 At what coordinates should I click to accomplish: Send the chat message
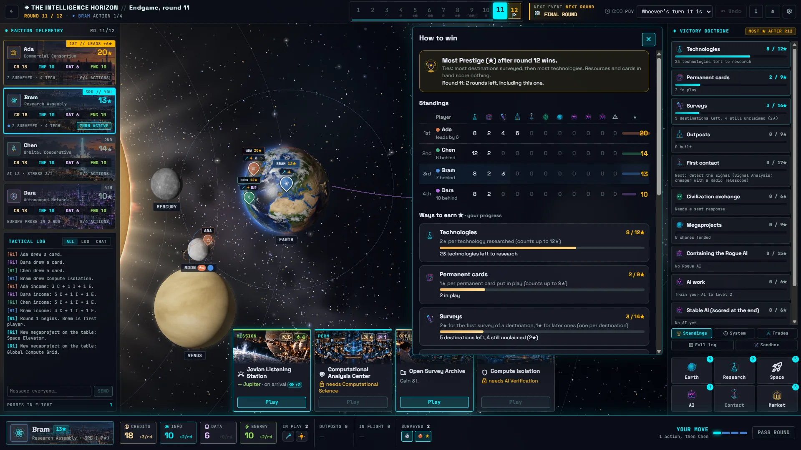(103, 391)
